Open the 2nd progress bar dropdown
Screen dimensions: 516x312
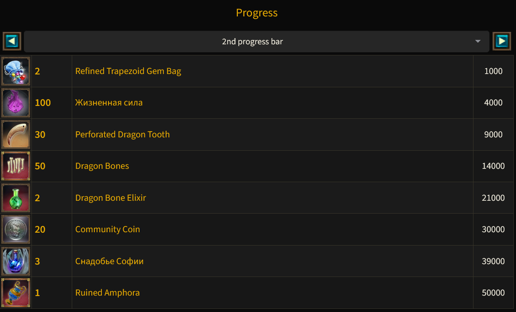[x=257, y=42]
